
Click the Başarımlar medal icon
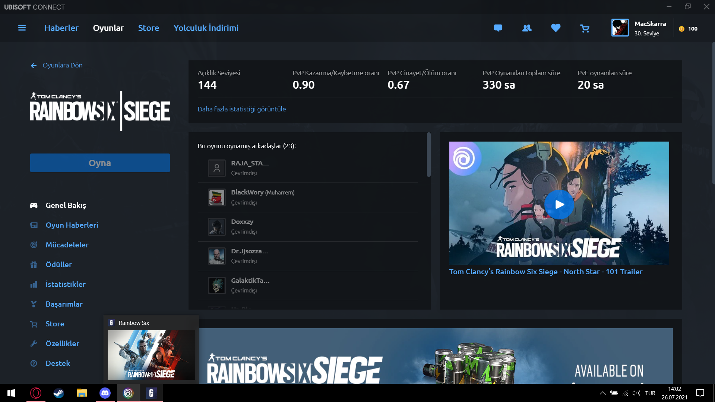[34, 304]
